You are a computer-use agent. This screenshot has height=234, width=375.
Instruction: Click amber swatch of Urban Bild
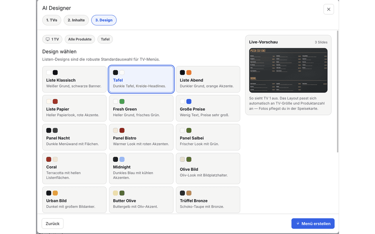point(55,193)
